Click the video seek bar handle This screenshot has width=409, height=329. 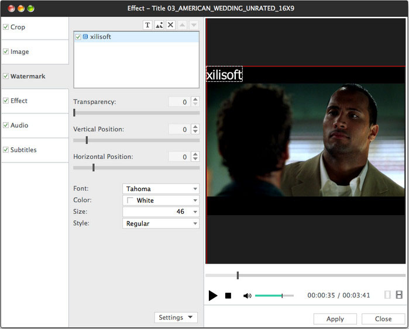coord(238,275)
